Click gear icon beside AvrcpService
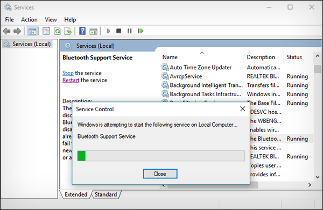This screenshot has height=210, width=323. [165, 76]
